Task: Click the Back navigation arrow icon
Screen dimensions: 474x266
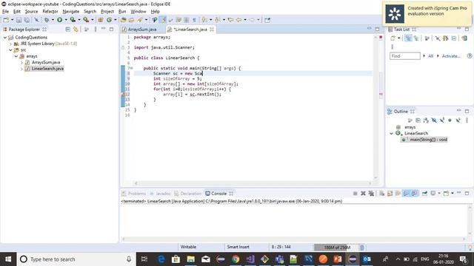Action: (238, 20)
